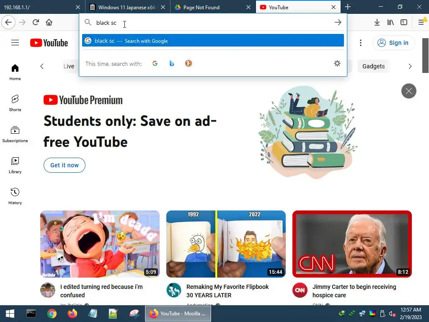Image resolution: width=429 pixels, height=322 pixels.
Task: Open YouTube settings three-dot menu
Action: [361, 43]
